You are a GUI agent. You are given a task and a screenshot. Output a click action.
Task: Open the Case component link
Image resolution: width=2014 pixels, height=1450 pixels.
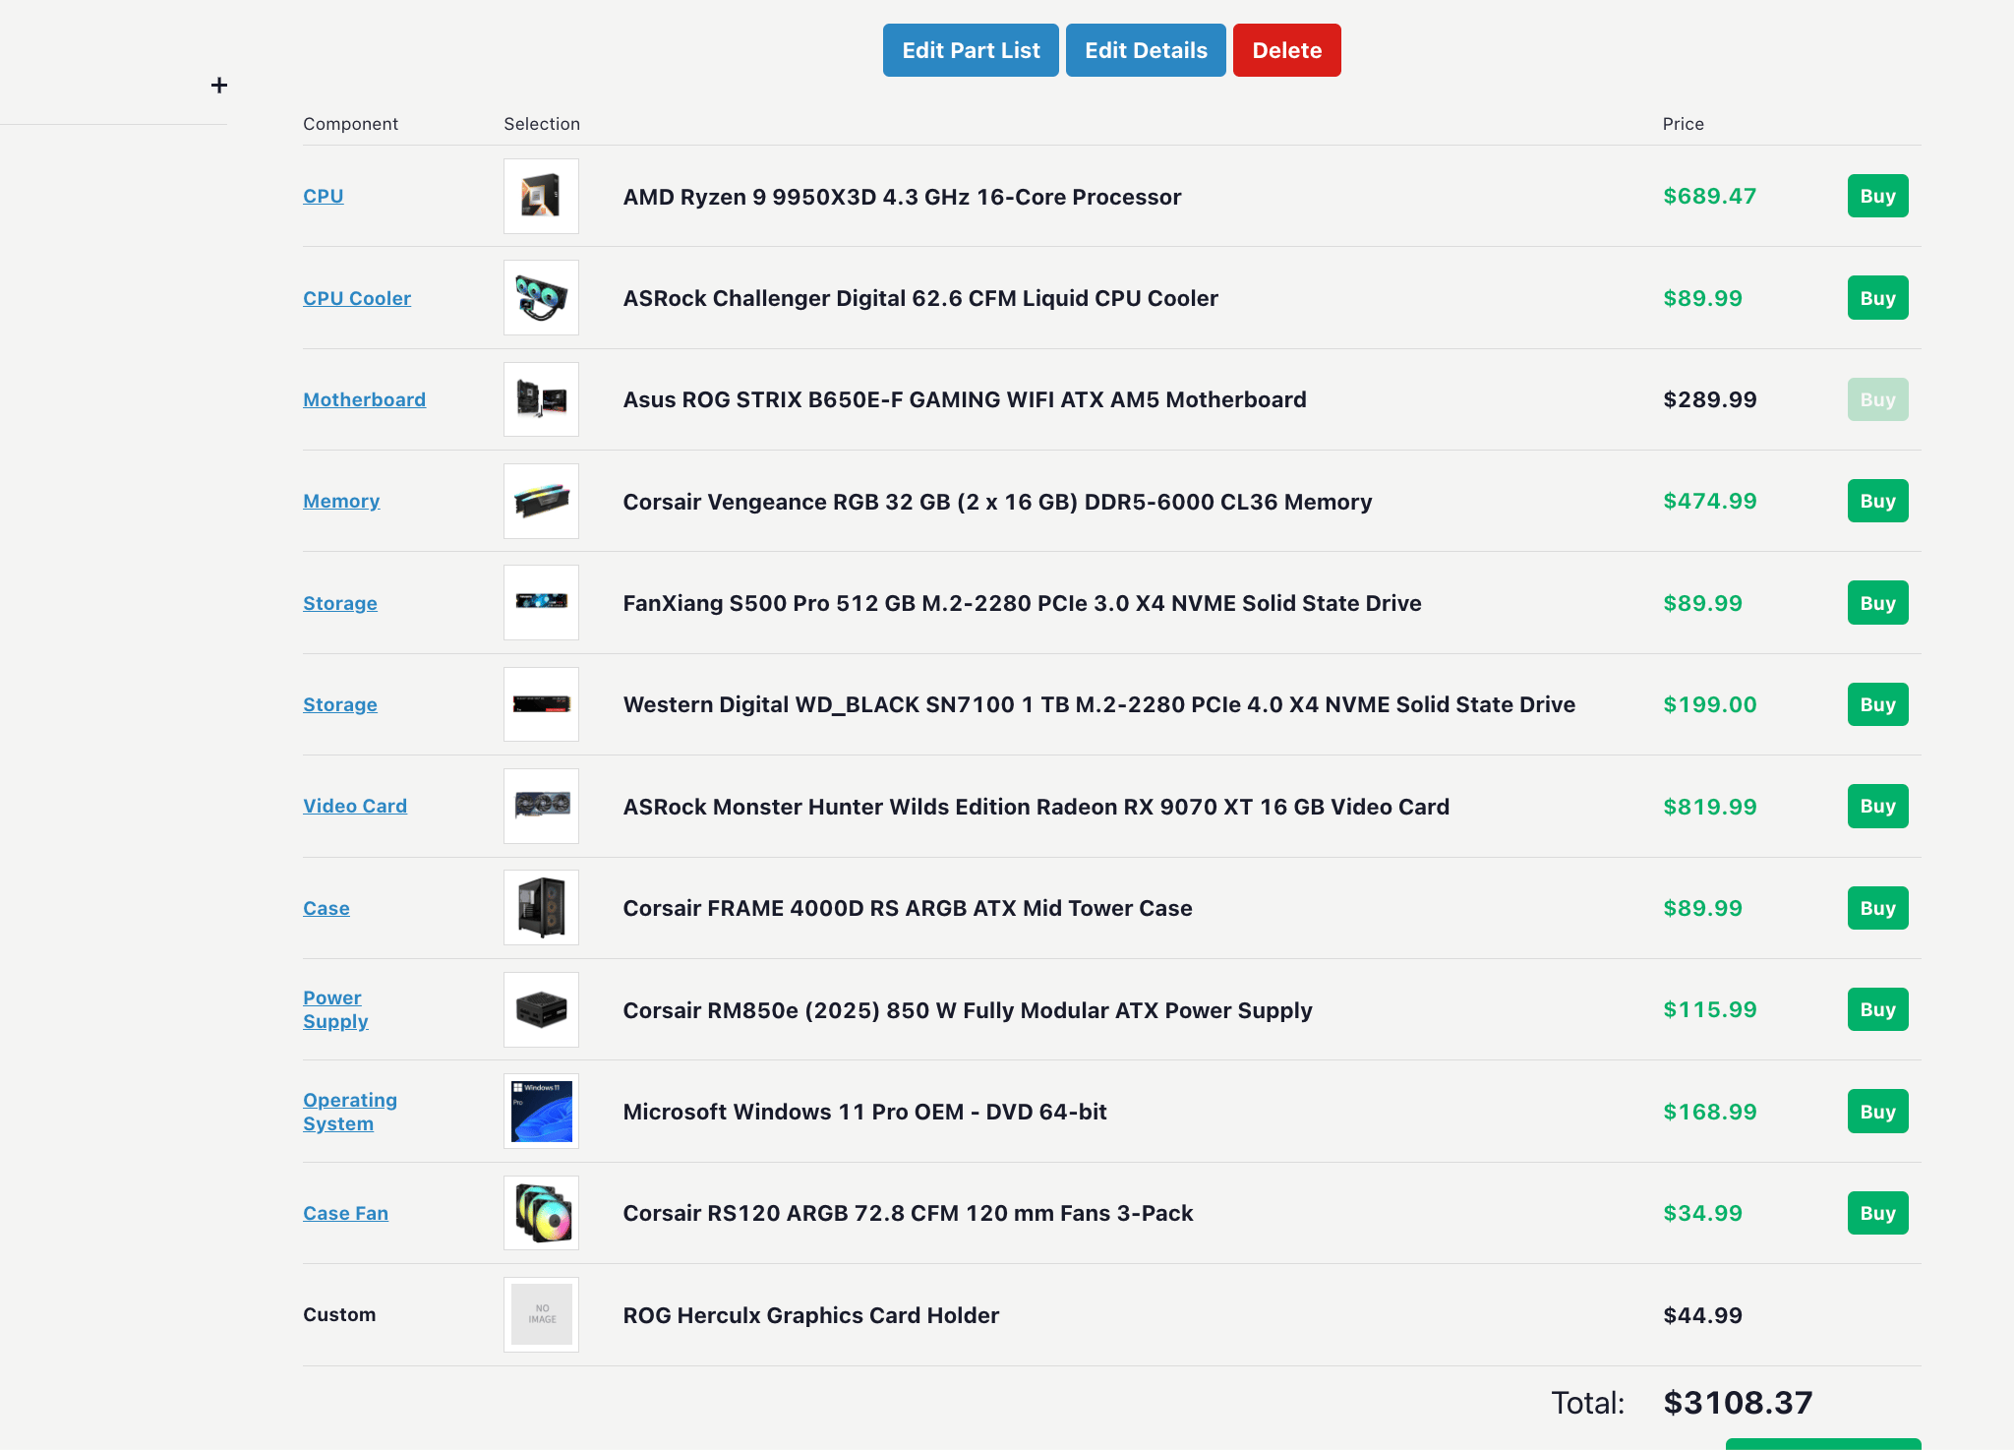tap(326, 908)
